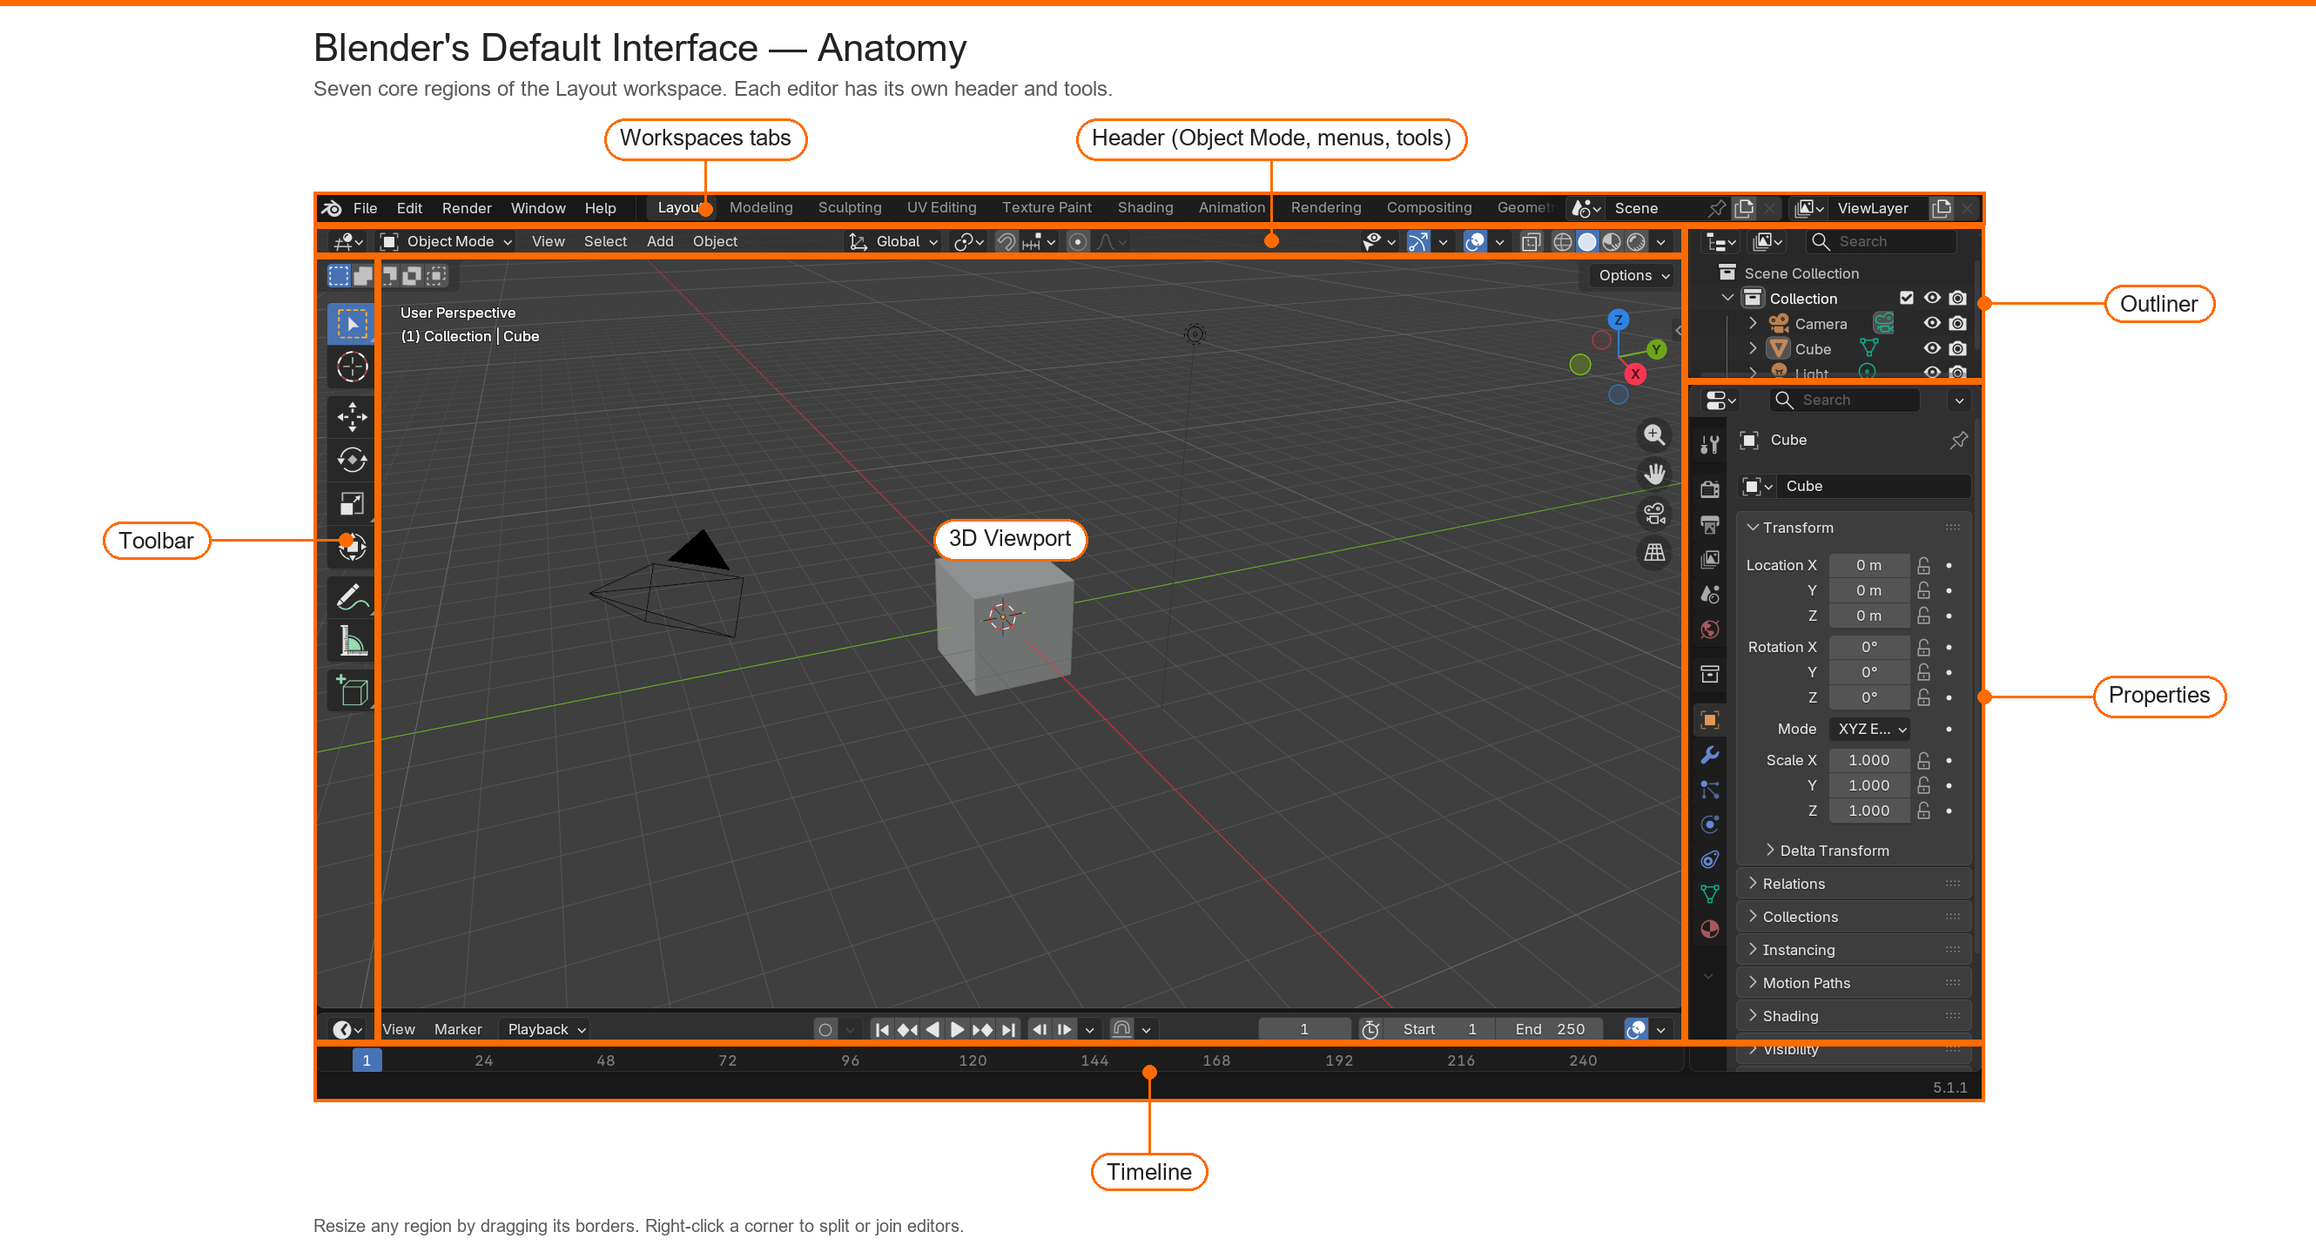Select the Rotate tool
Screen dimensions: 2316x1259
coord(352,461)
